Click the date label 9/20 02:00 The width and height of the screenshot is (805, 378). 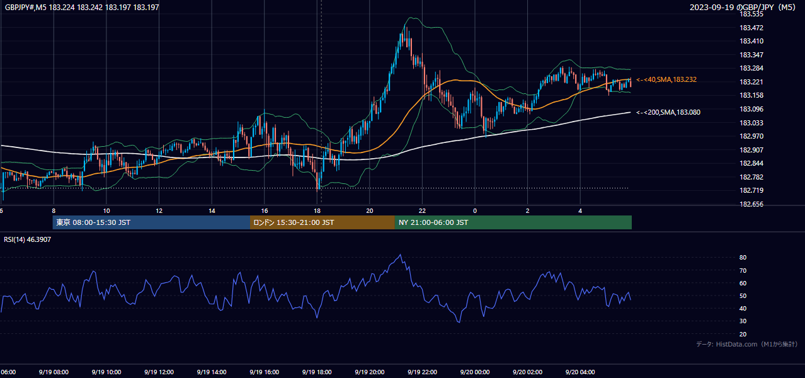point(527,372)
